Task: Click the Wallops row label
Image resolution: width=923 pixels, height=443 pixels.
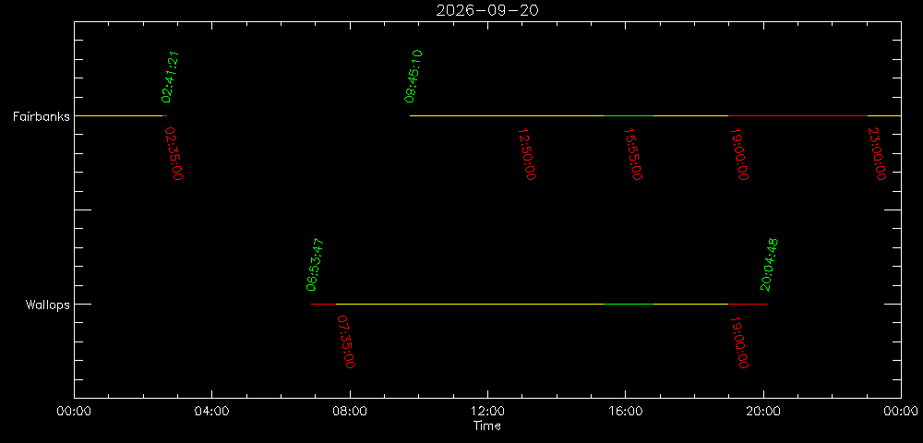Action: 48,305
